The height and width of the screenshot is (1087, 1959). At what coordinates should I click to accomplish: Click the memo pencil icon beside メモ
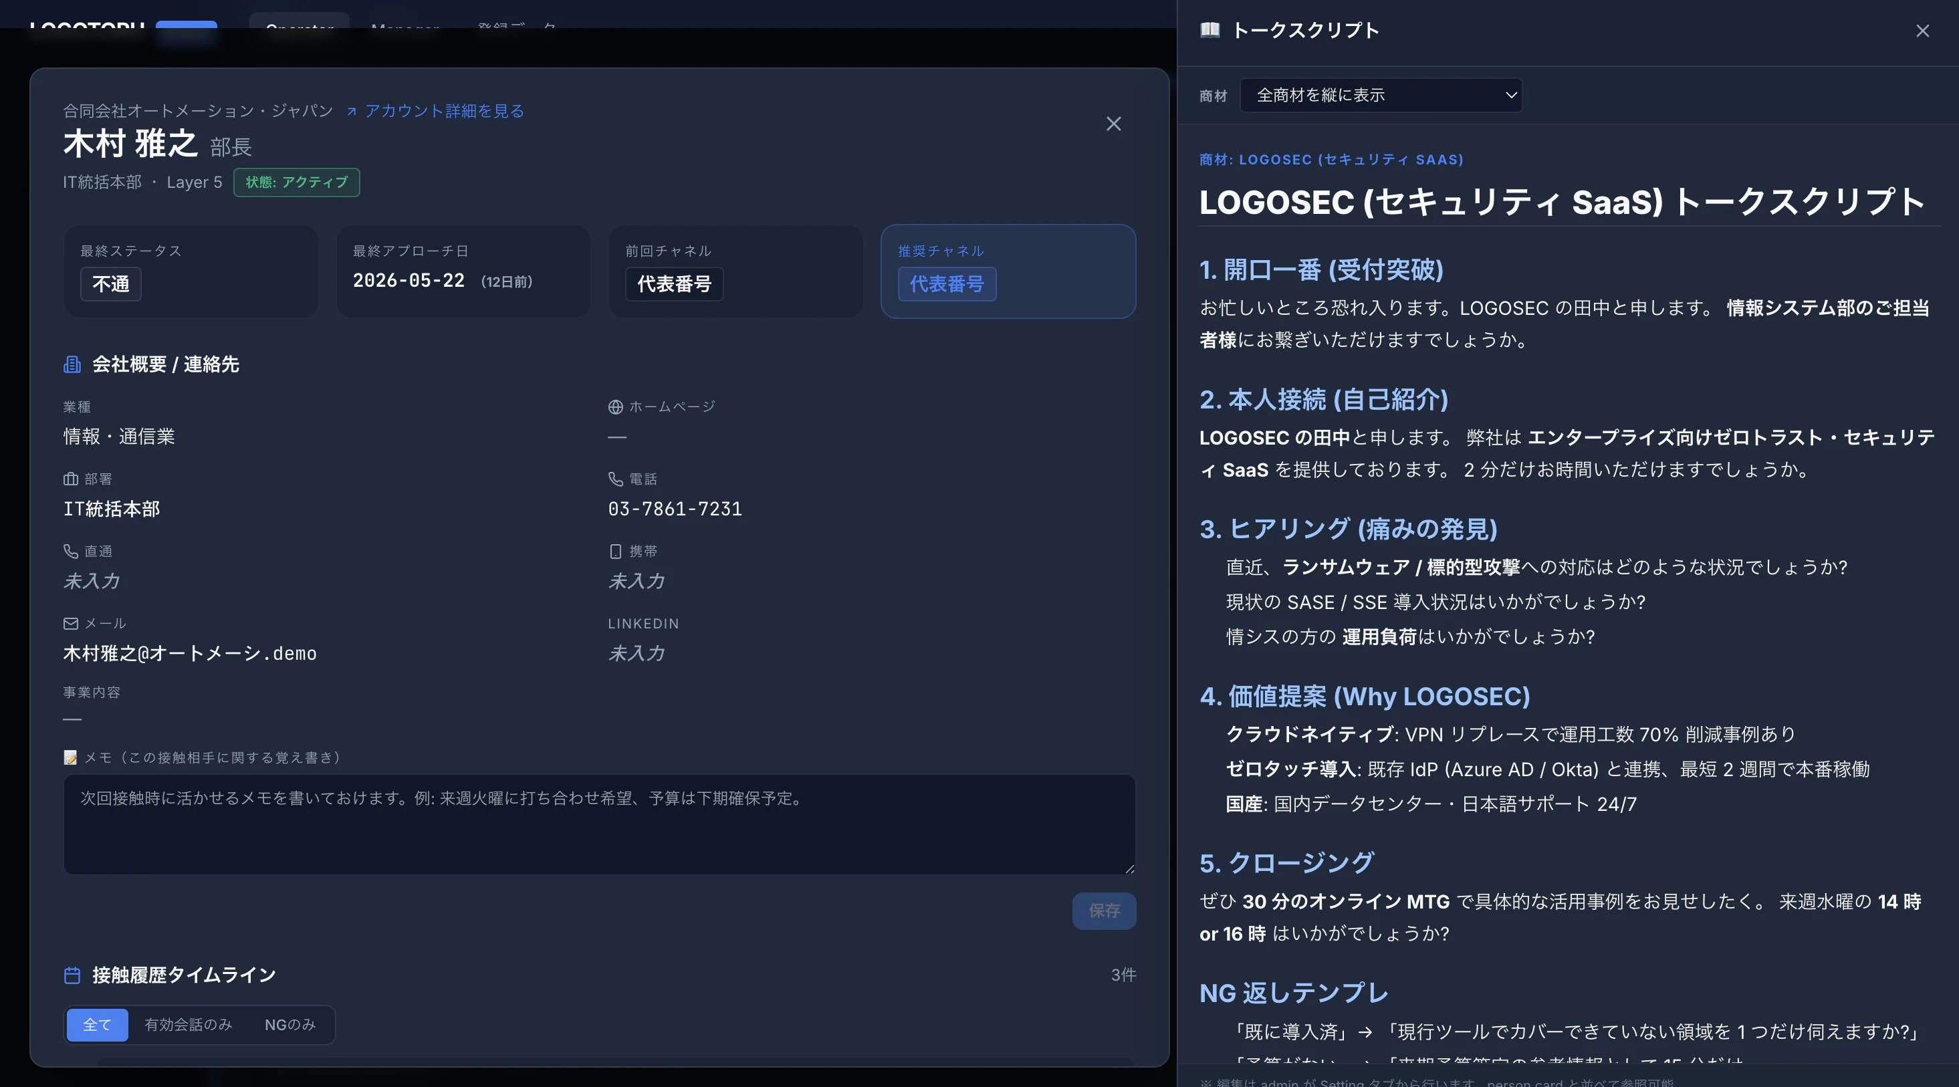coord(71,758)
